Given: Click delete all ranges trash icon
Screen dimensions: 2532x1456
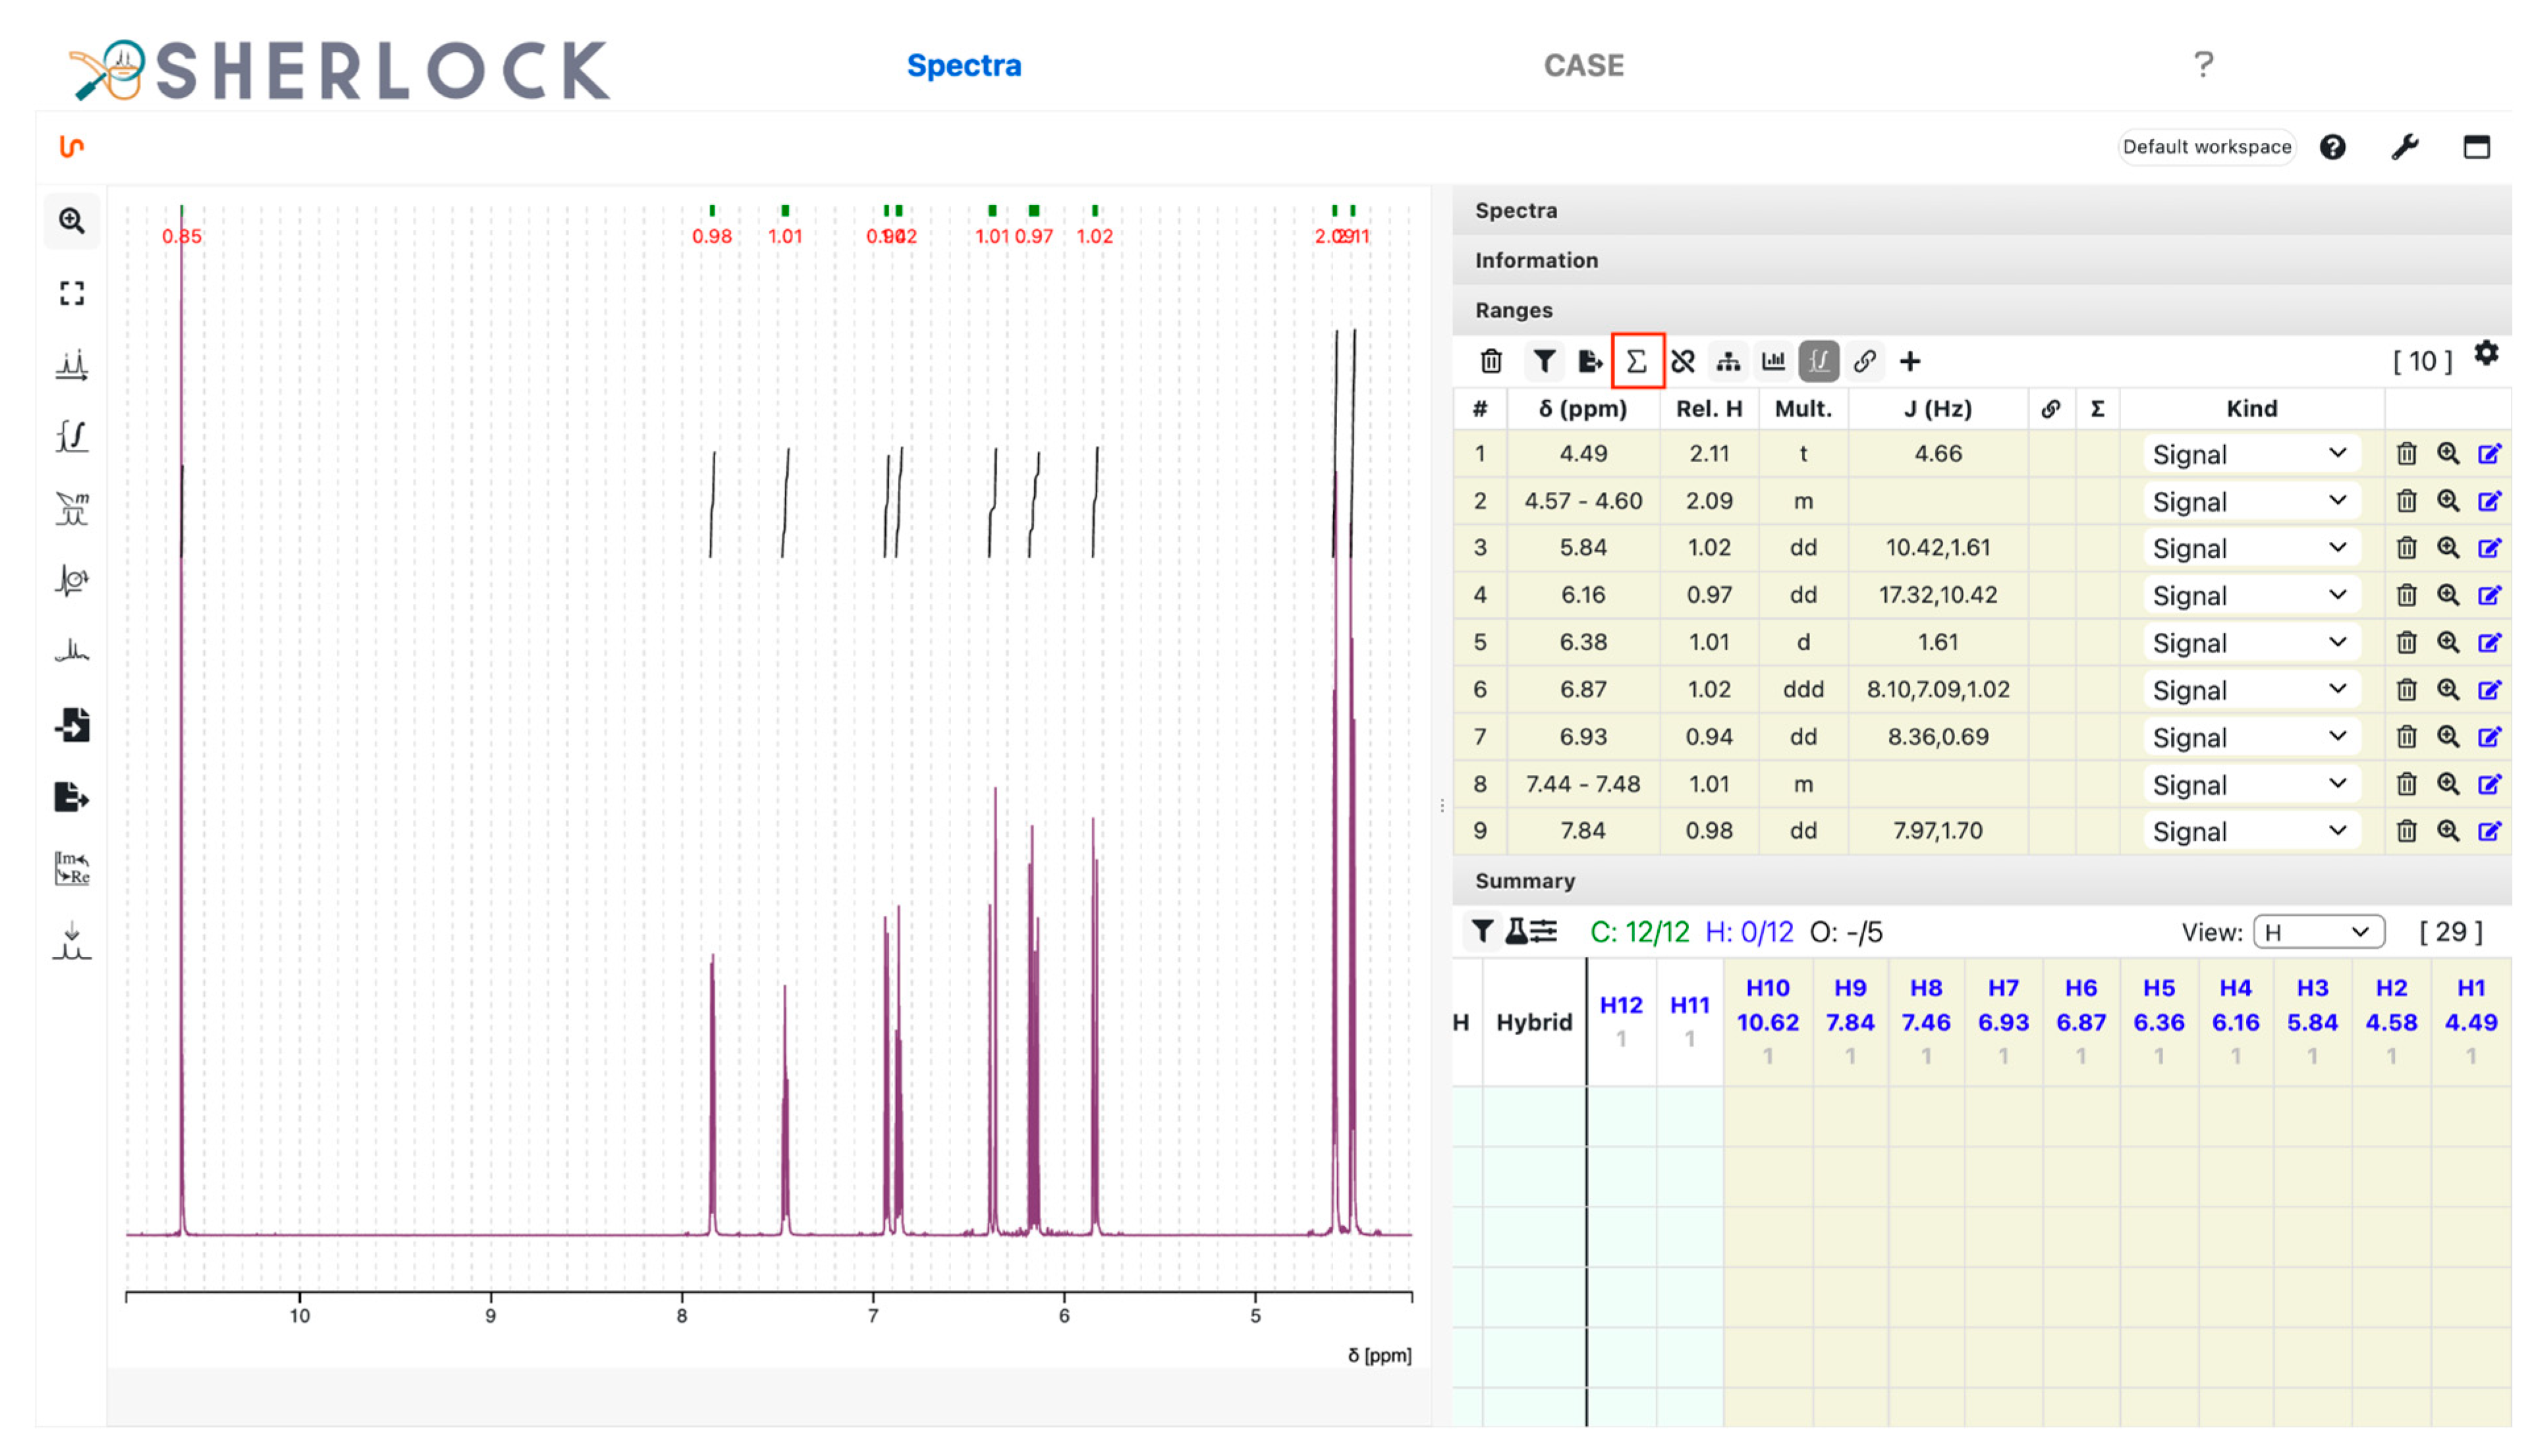Looking at the screenshot, I should coord(1490,361).
